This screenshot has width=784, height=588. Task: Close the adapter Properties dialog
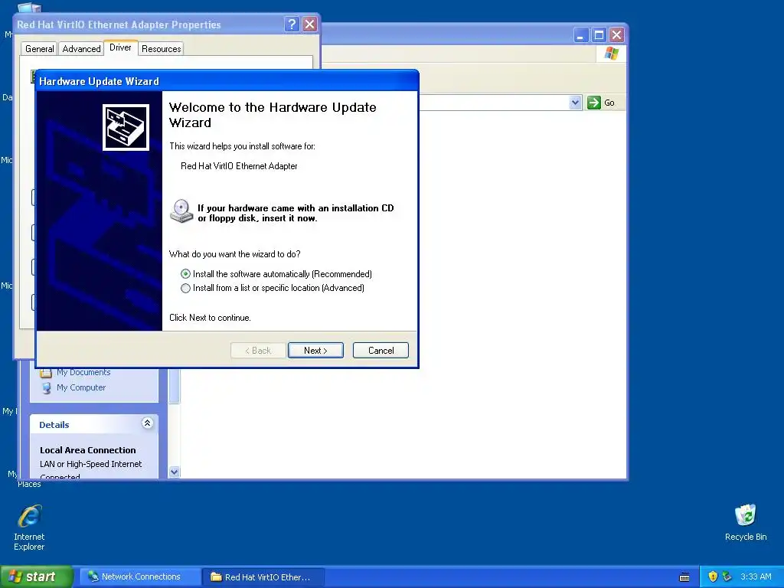[x=310, y=24]
